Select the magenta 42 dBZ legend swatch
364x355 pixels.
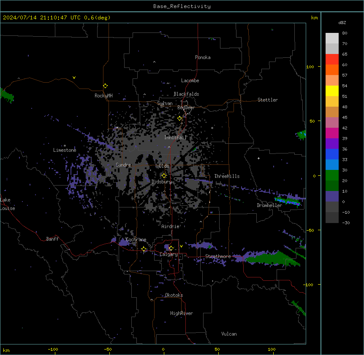pos(332,133)
